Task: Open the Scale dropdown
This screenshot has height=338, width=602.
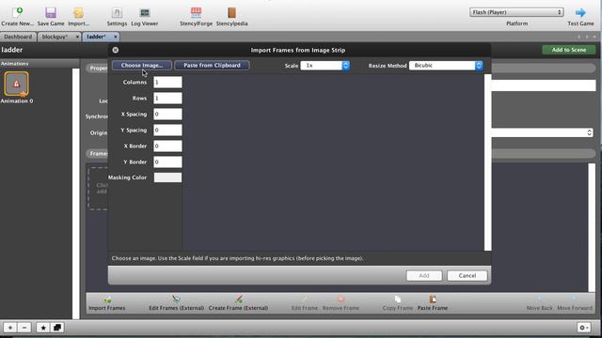Action: [x=325, y=66]
